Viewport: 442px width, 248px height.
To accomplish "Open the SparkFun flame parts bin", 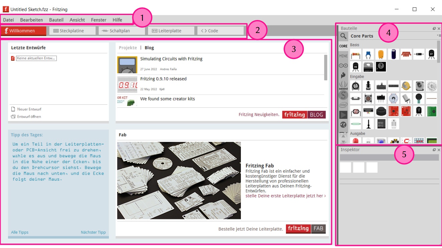I will tap(343, 76).
